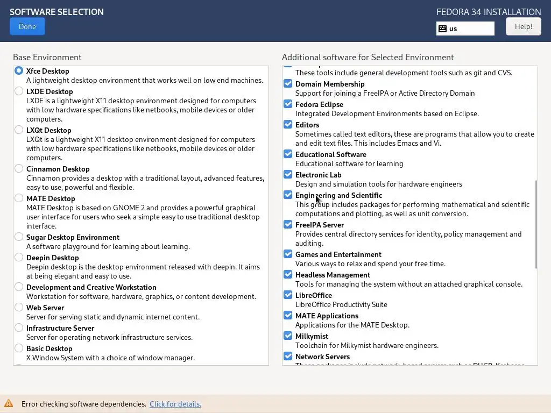Disable the Games and Entertainment checkbox
The height and width of the screenshot is (413, 551).
pyautogui.click(x=288, y=254)
